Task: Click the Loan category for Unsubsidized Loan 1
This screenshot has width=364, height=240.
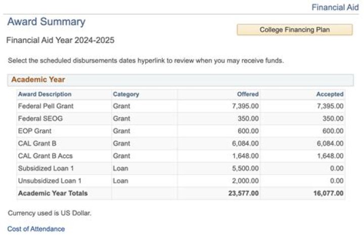Action: click(120, 181)
